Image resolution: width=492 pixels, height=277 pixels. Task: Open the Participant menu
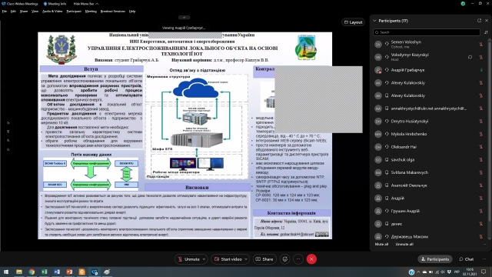tap(74, 12)
